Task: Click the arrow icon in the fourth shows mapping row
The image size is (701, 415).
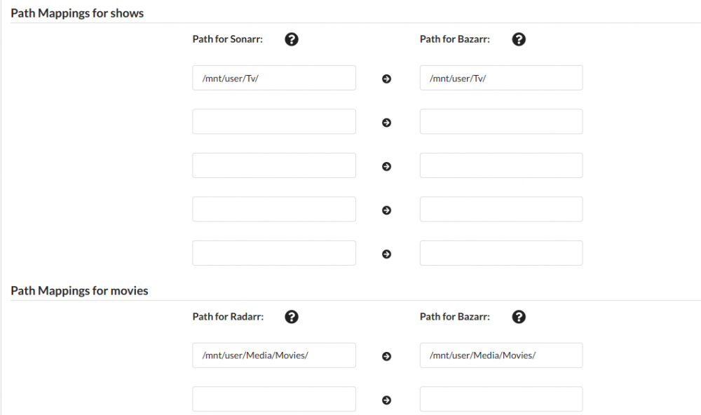Action: pos(387,210)
